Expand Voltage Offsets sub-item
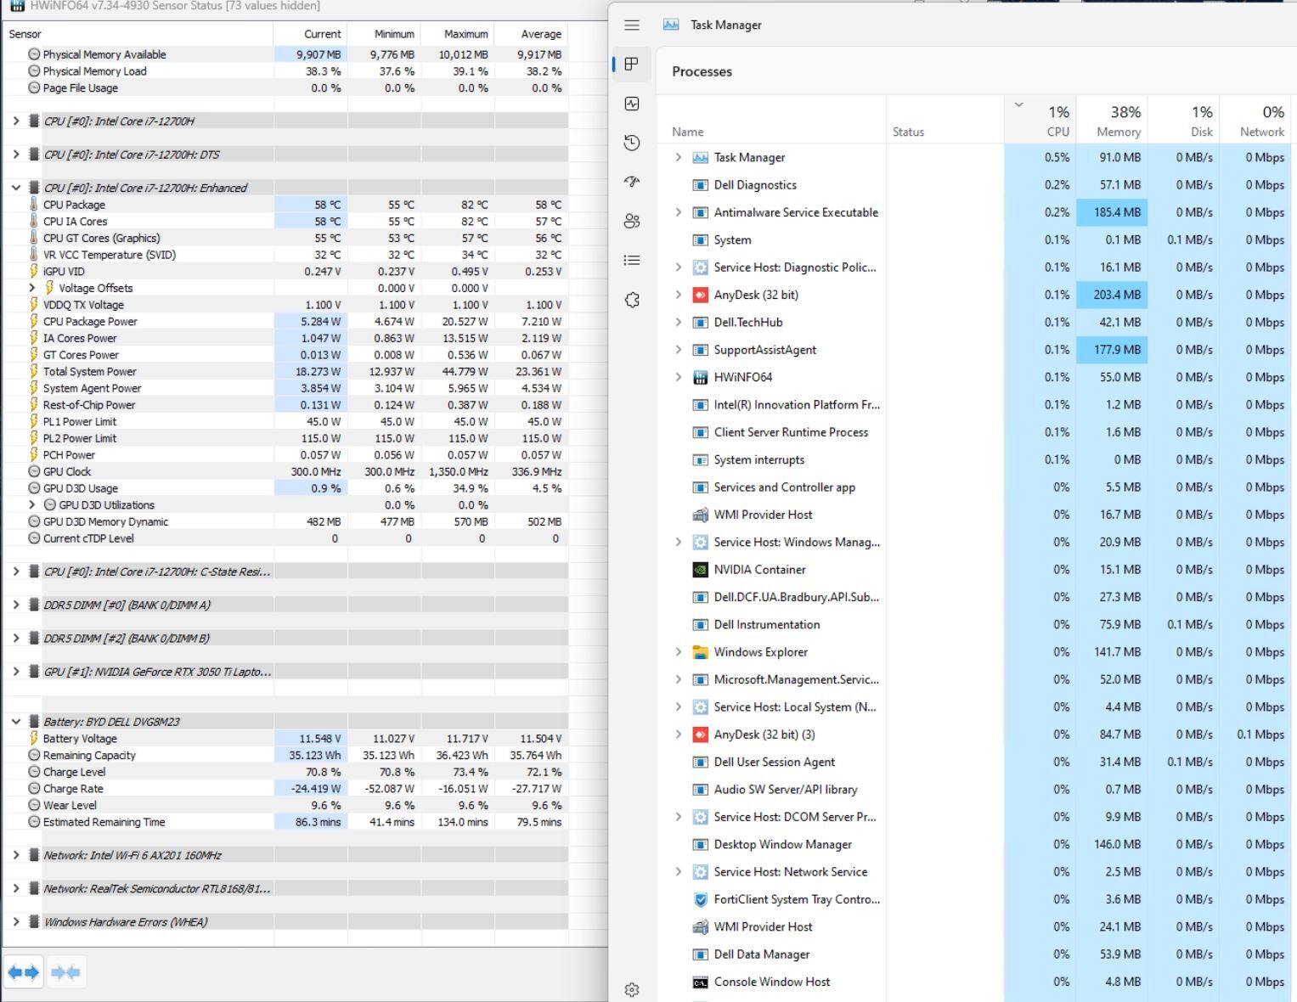1297x1002 pixels. [32, 288]
